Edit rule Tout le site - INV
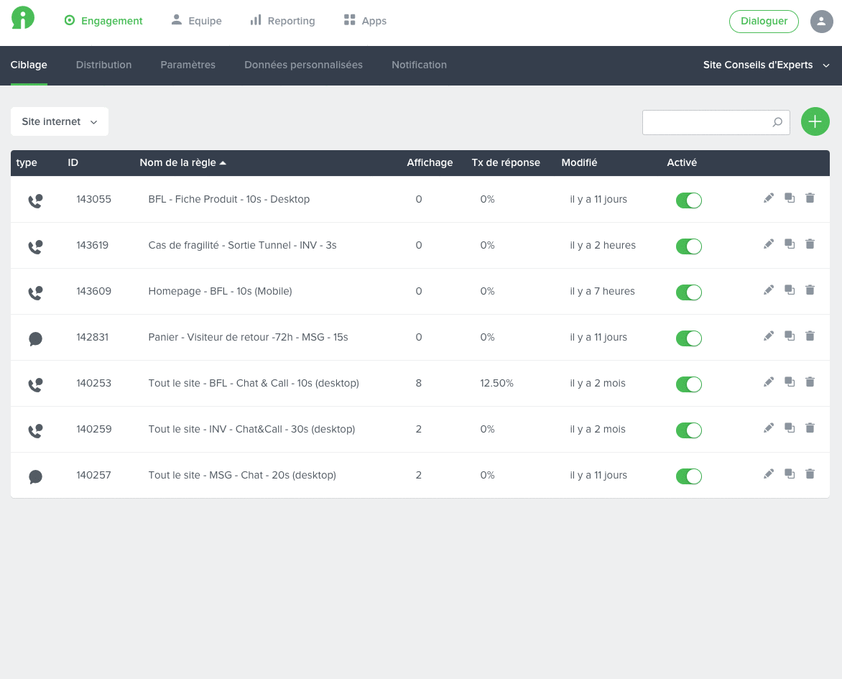 769,428
